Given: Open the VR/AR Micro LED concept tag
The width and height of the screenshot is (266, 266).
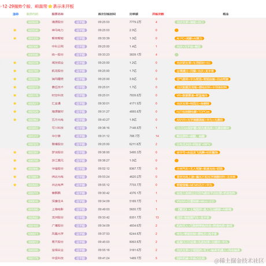Looking at the screenshot, I should point(195,201).
